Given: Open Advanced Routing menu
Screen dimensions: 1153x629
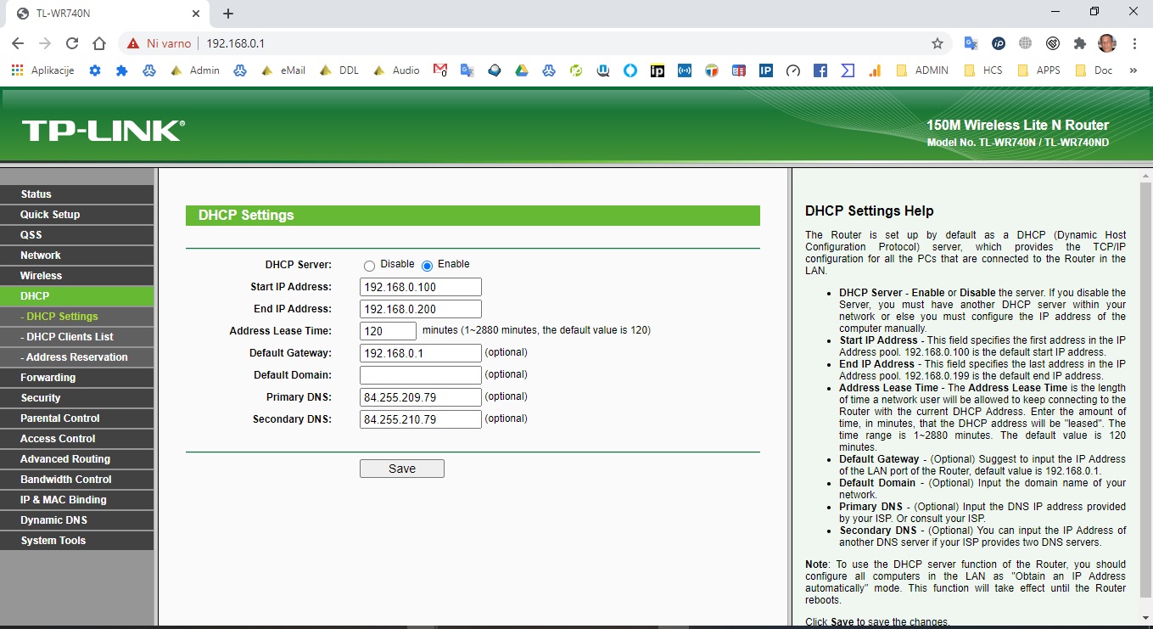Looking at the screenshot, I should pos(77,459).
